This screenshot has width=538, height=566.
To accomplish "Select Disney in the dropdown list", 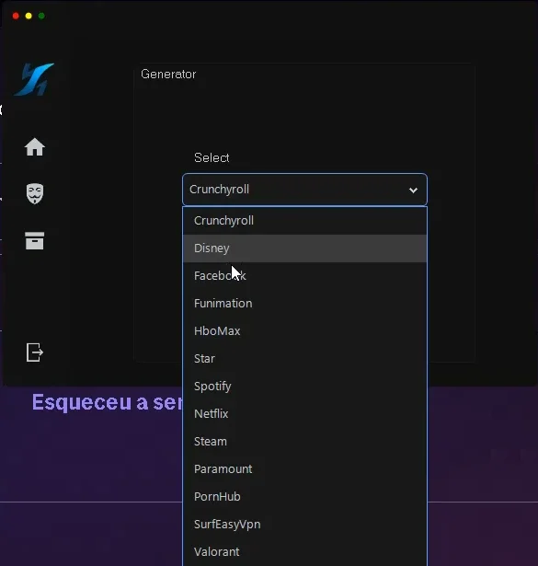I will click(304, 248).
